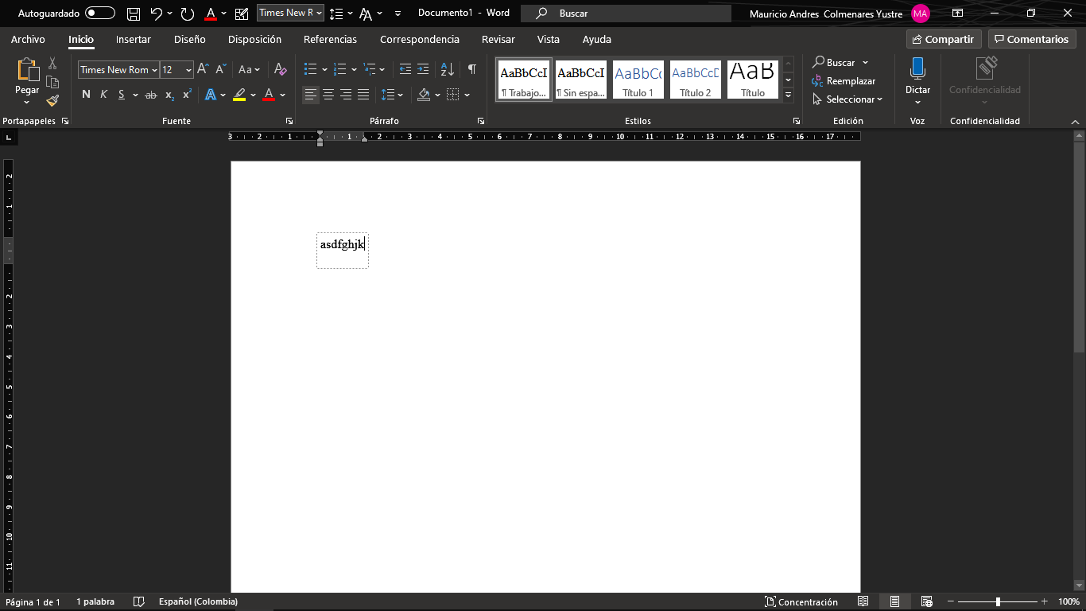Click user account avatar MA
Image resolution: width=1086 pixels, height=611 pixels.
coord(921,14)
